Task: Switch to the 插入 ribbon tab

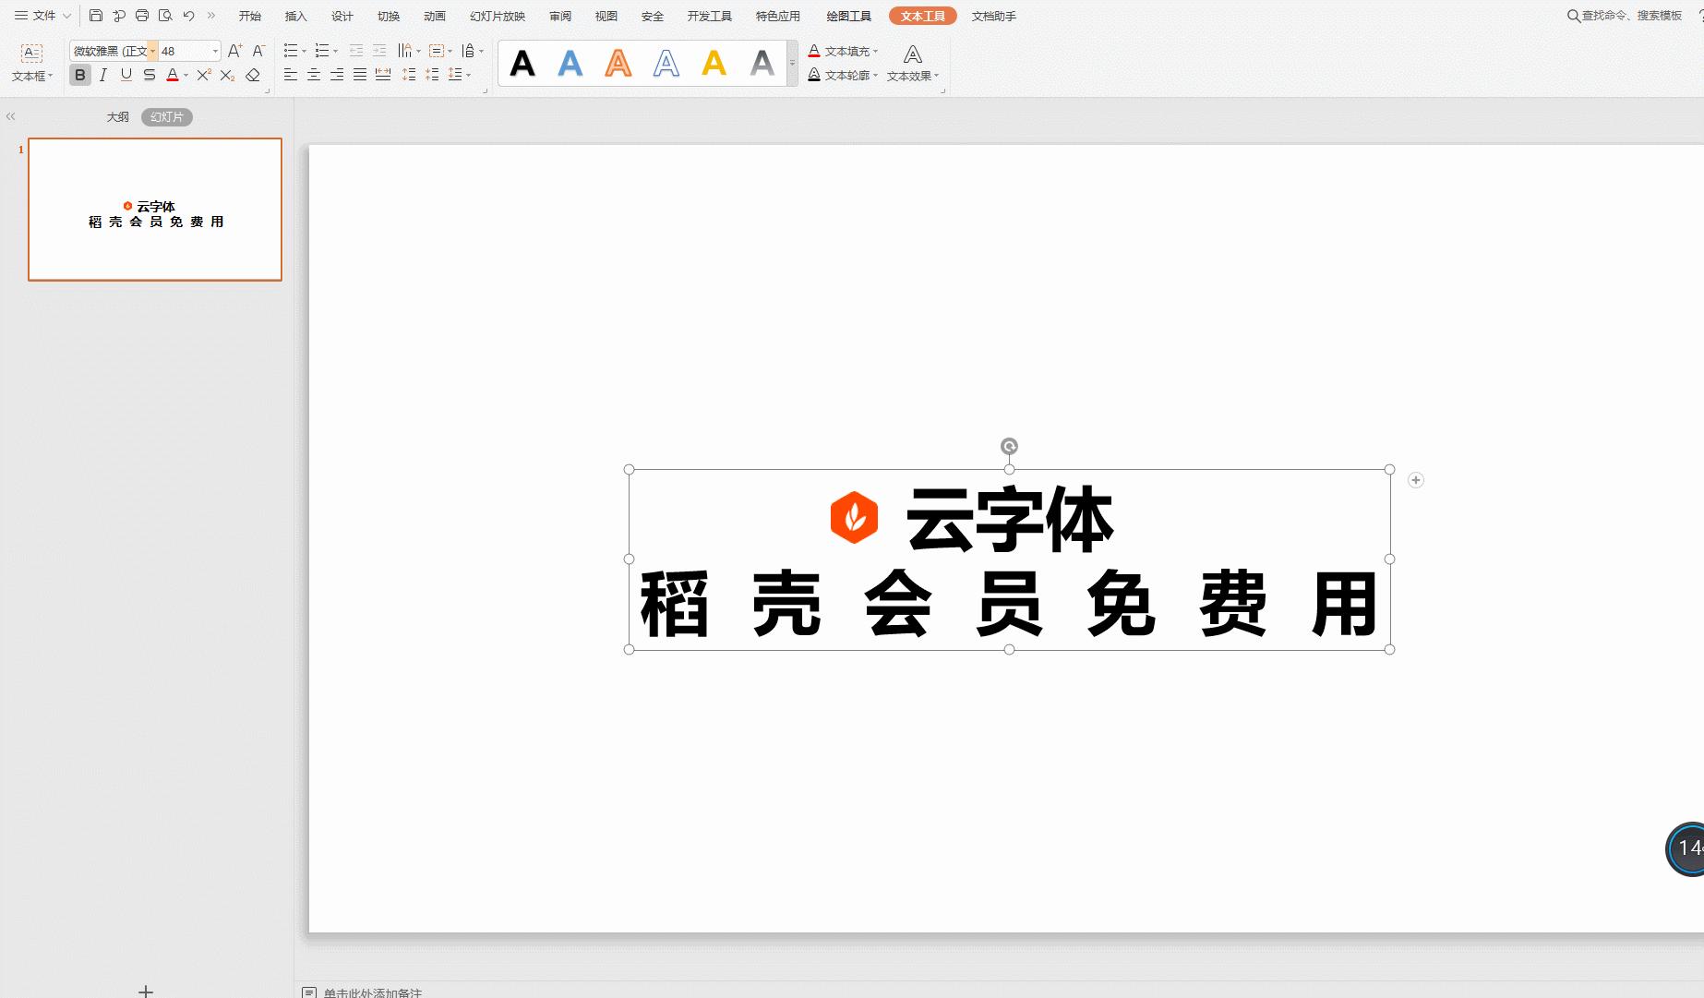Action: [x=294, y=16]
